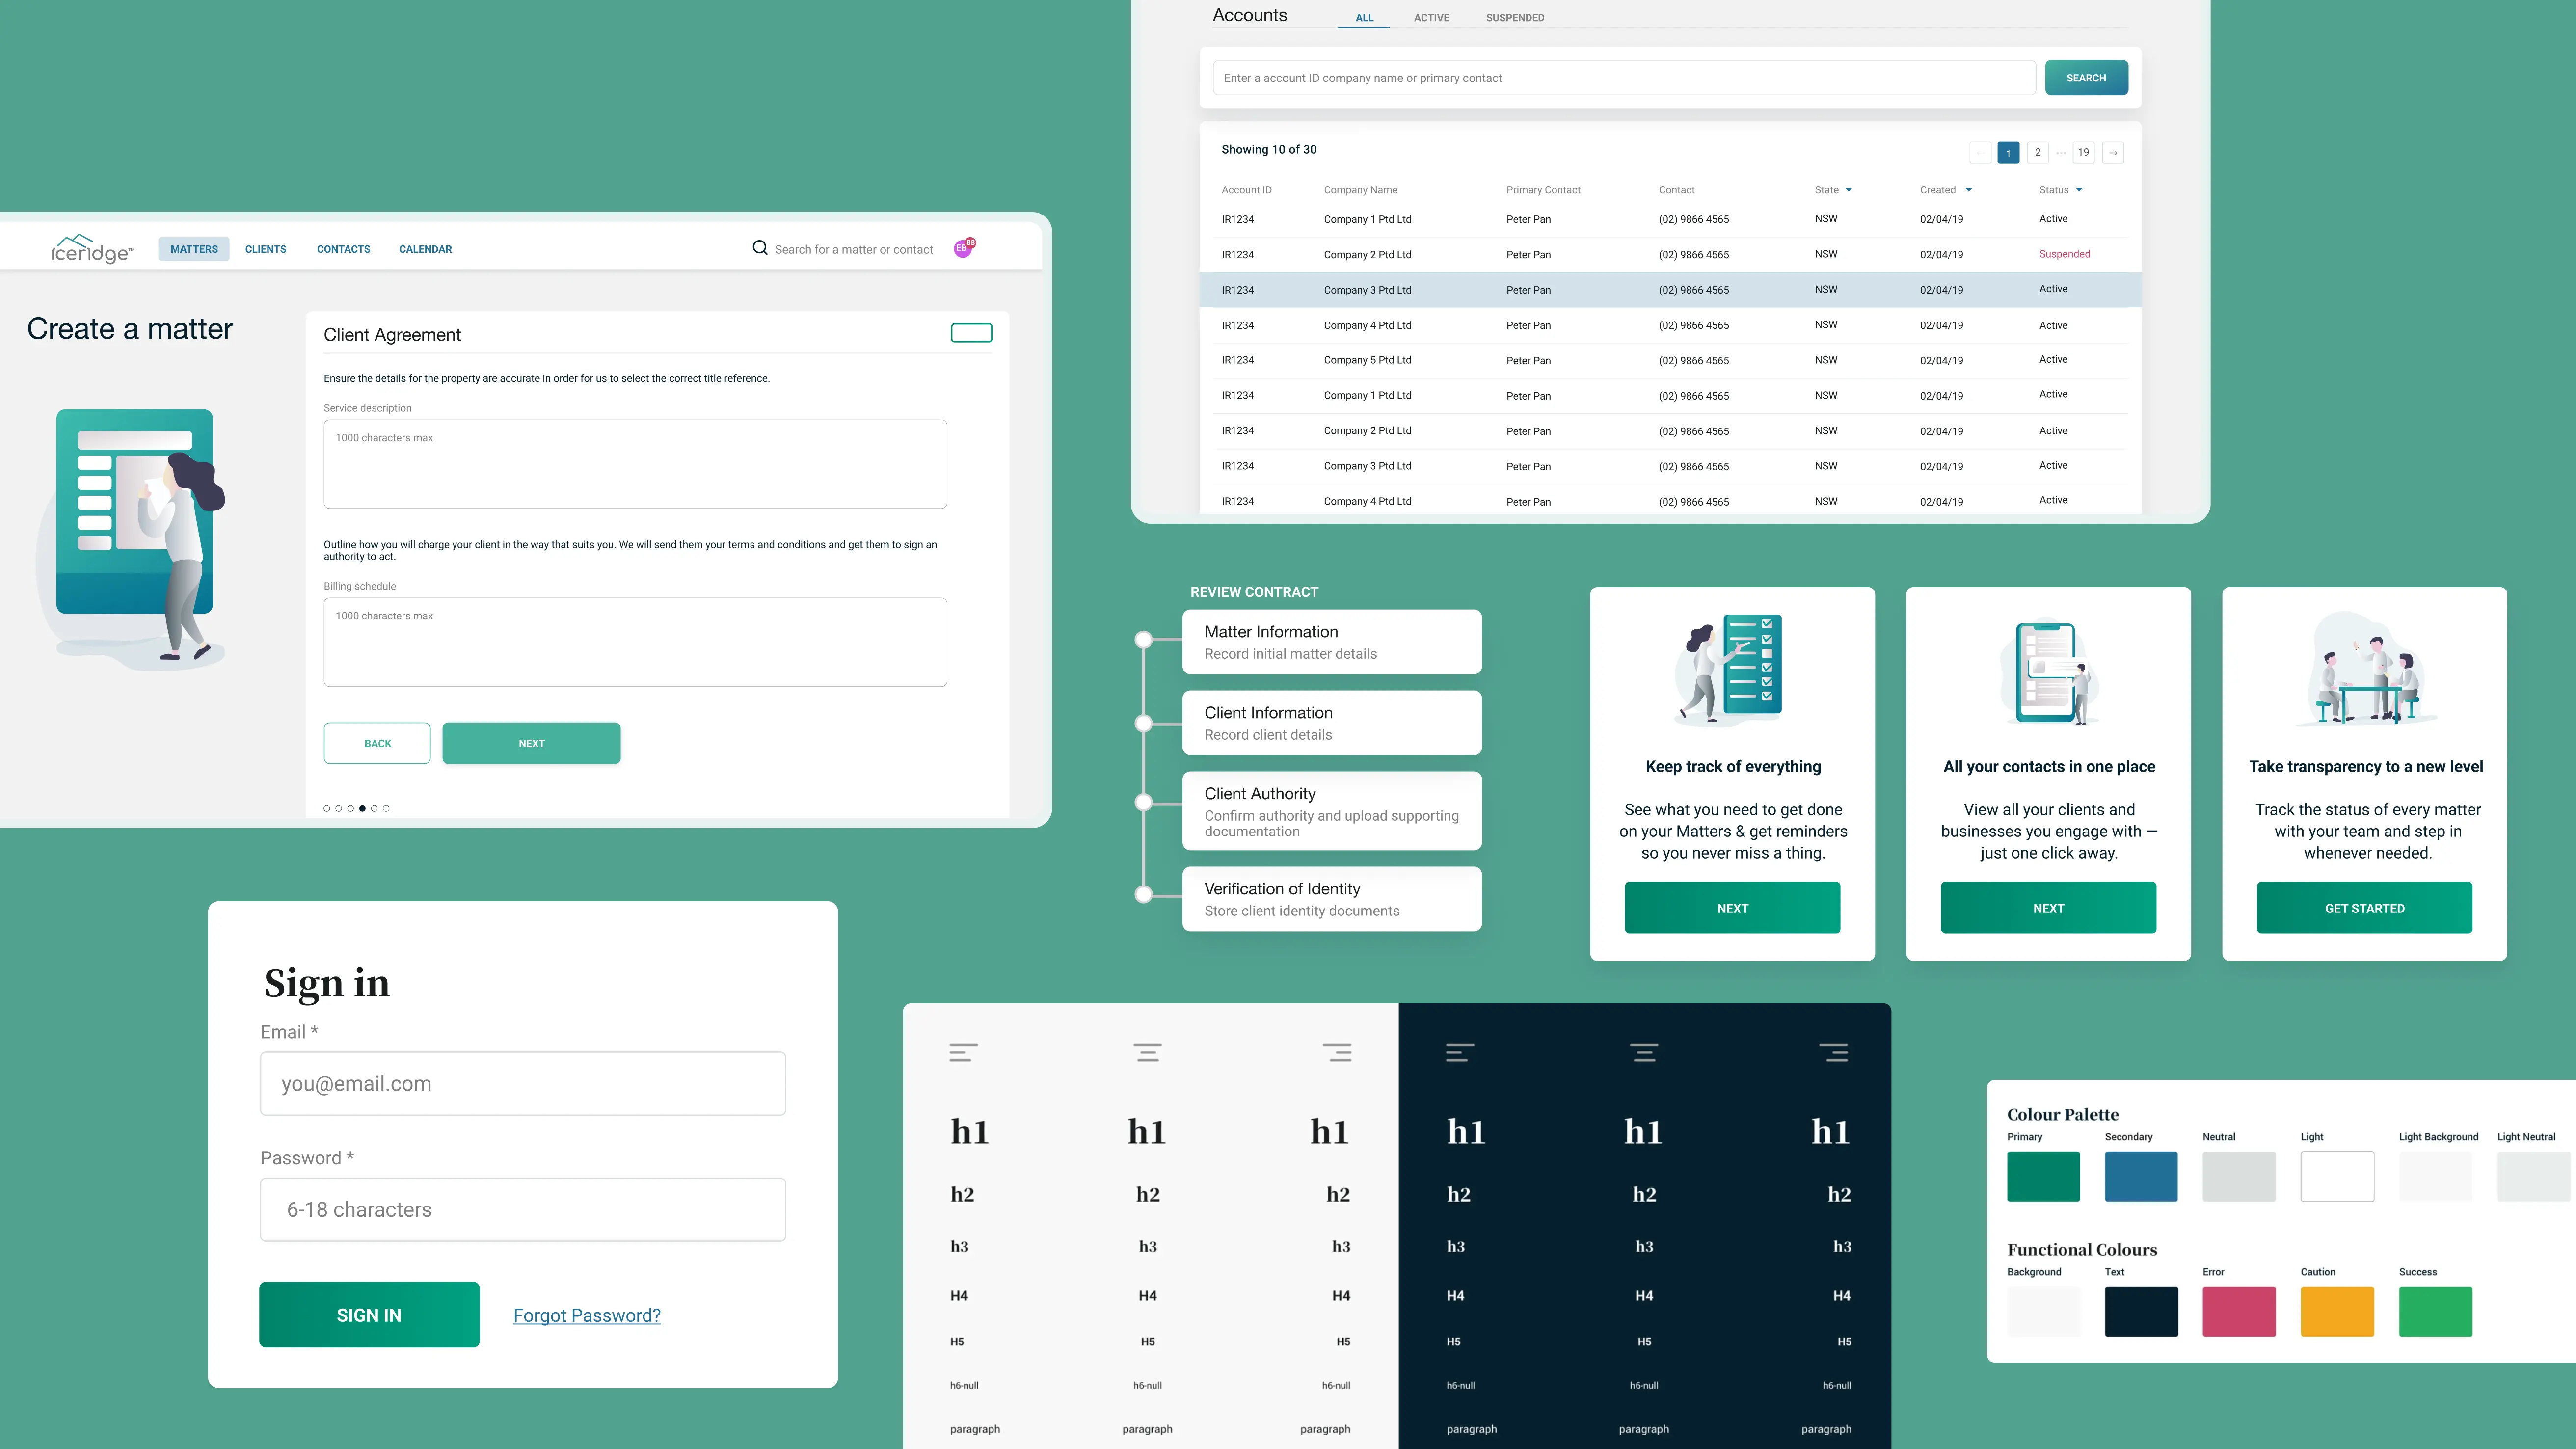Click the left-align icon in the light typography panel
2576x1449 pixels.
pos(963,1052)
